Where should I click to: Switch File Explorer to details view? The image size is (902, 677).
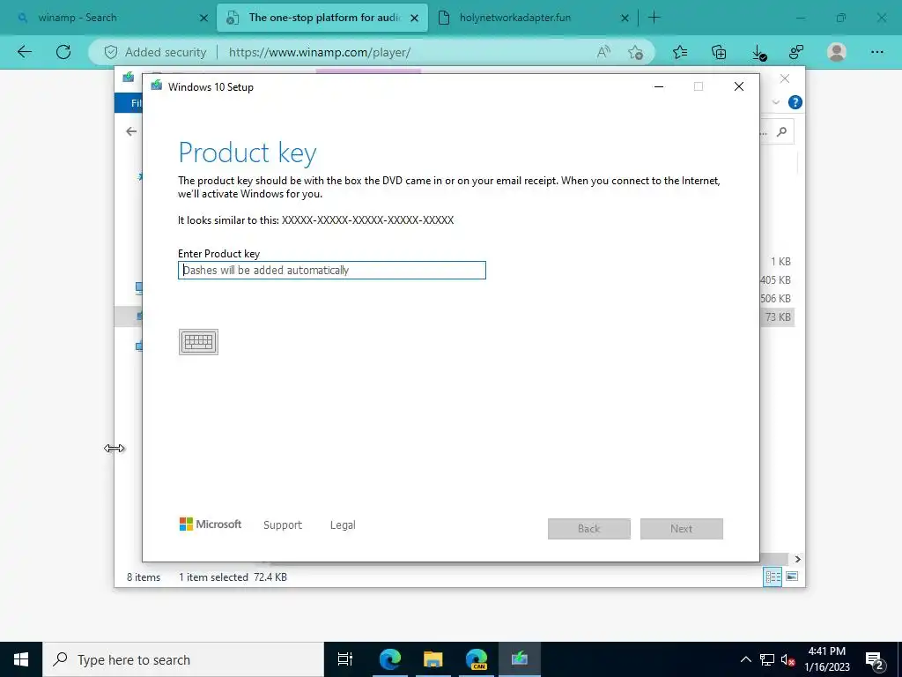(773, 577)
